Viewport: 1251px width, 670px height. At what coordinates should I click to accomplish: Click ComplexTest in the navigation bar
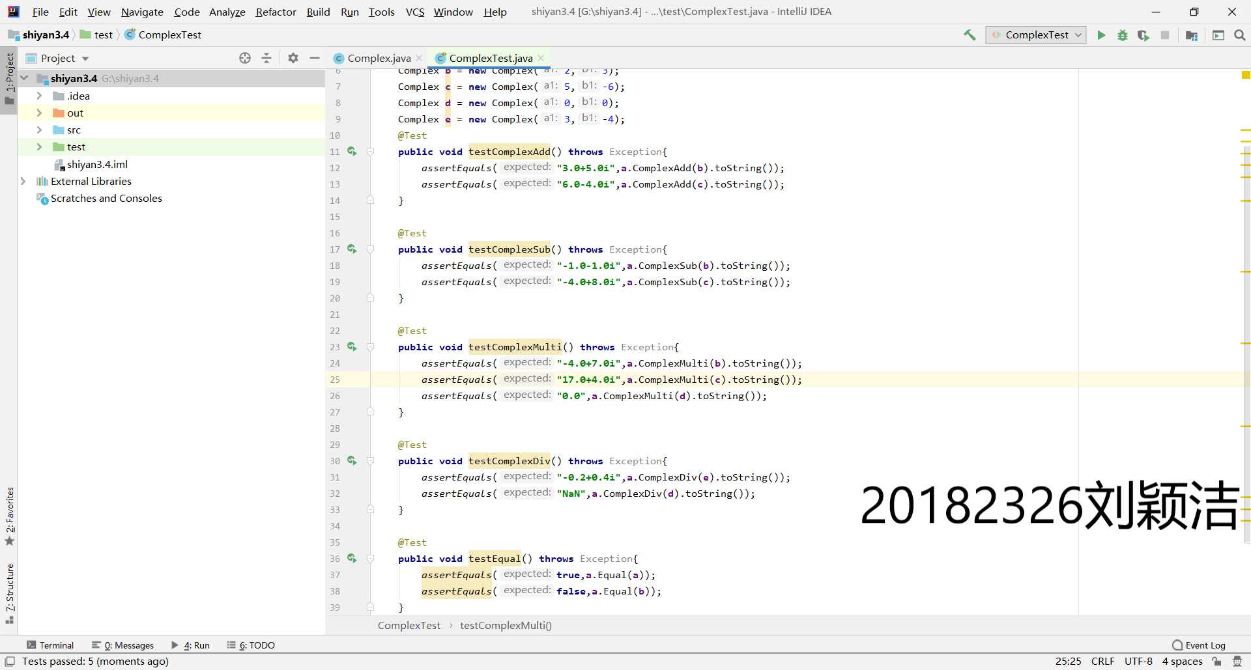(x=163, y=35)
